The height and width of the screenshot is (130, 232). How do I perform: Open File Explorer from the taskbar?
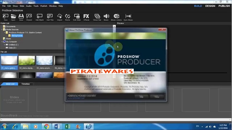[25, 126]
